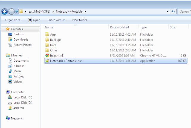The image size is (191, 128).
Task: Open the Videos library
Action: (18, 82)
